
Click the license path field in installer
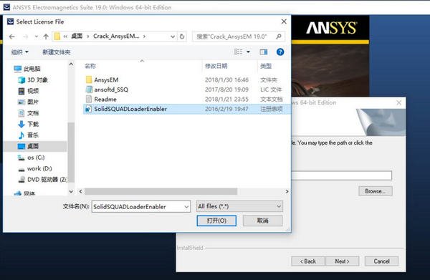pyautogui.click(x=341, y=175)
